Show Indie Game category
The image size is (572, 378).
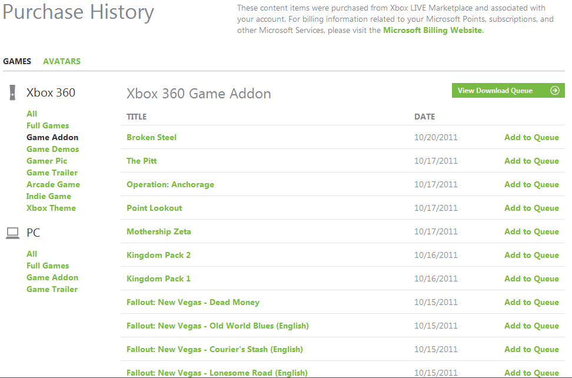(x=49, y=196)
